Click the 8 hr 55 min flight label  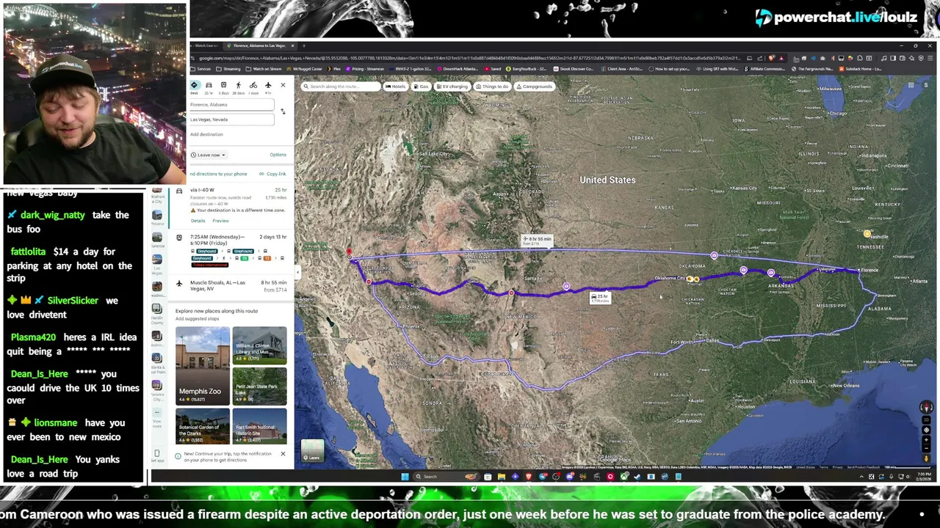click(x=537, y=241)
